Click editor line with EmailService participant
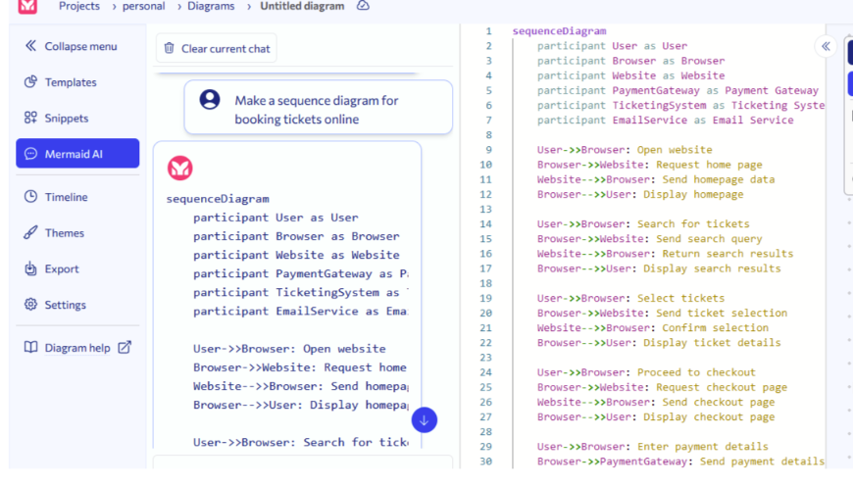Viewport: 853px width, 485px height. (x=666, y=121)
